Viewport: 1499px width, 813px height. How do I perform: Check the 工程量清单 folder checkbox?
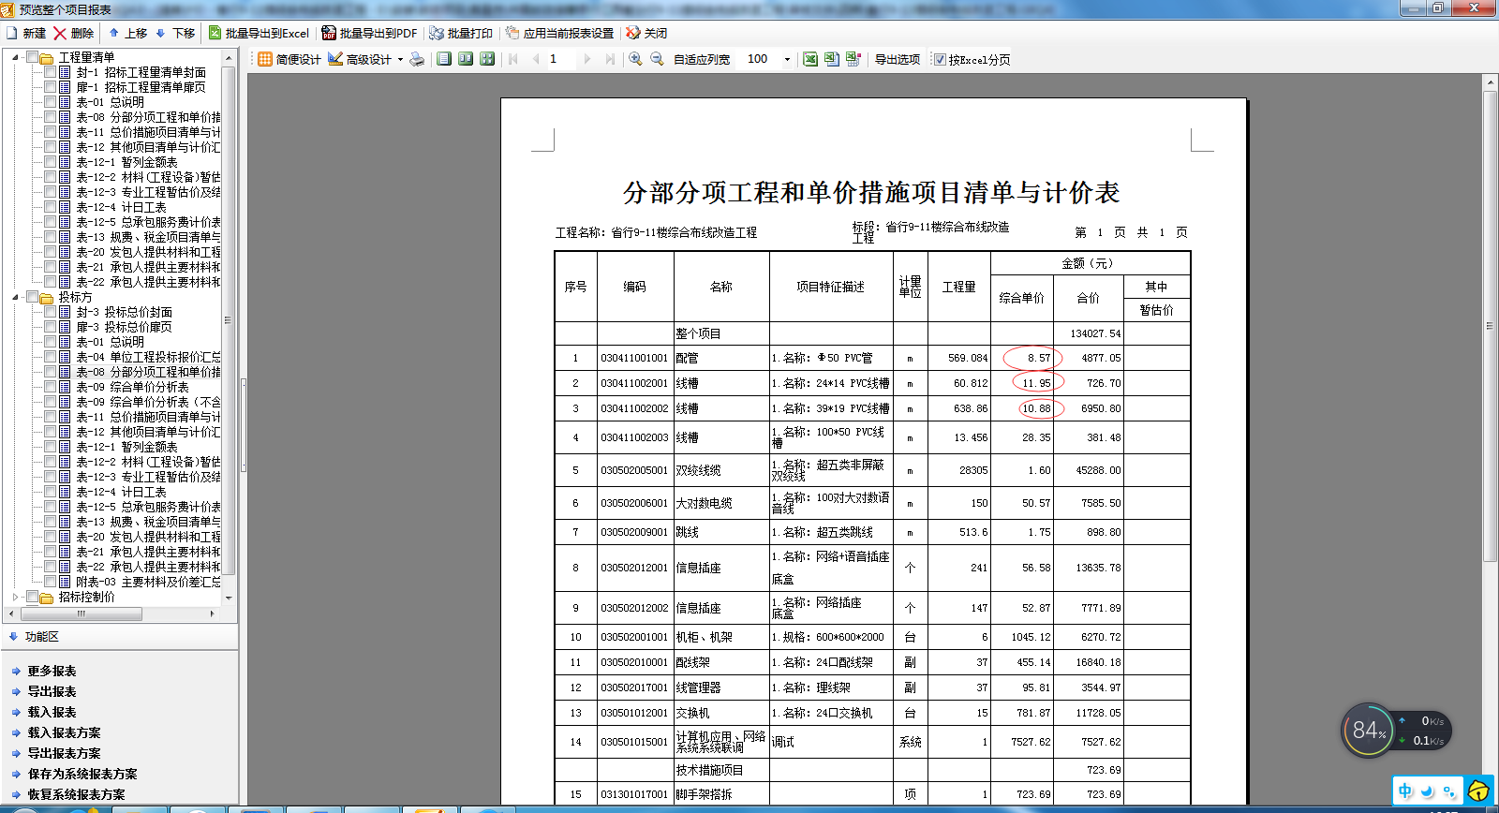[x=32, y=57]
